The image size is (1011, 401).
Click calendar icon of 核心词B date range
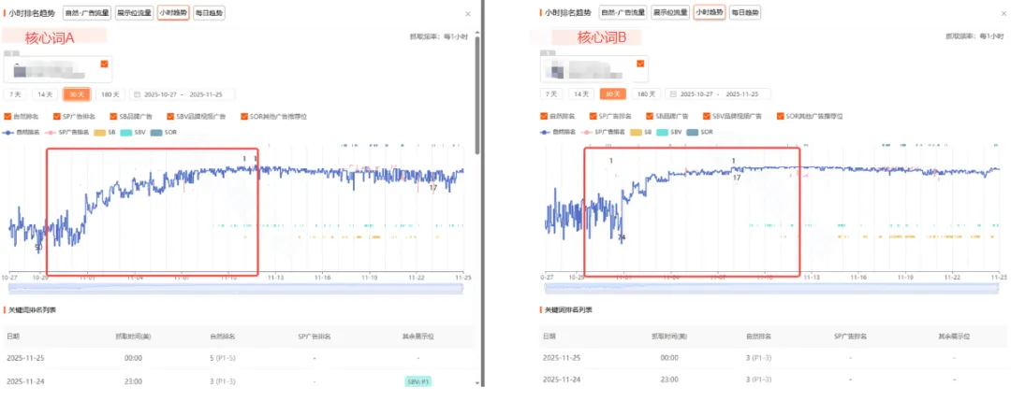pyautogui.click(x=673, y=94)
